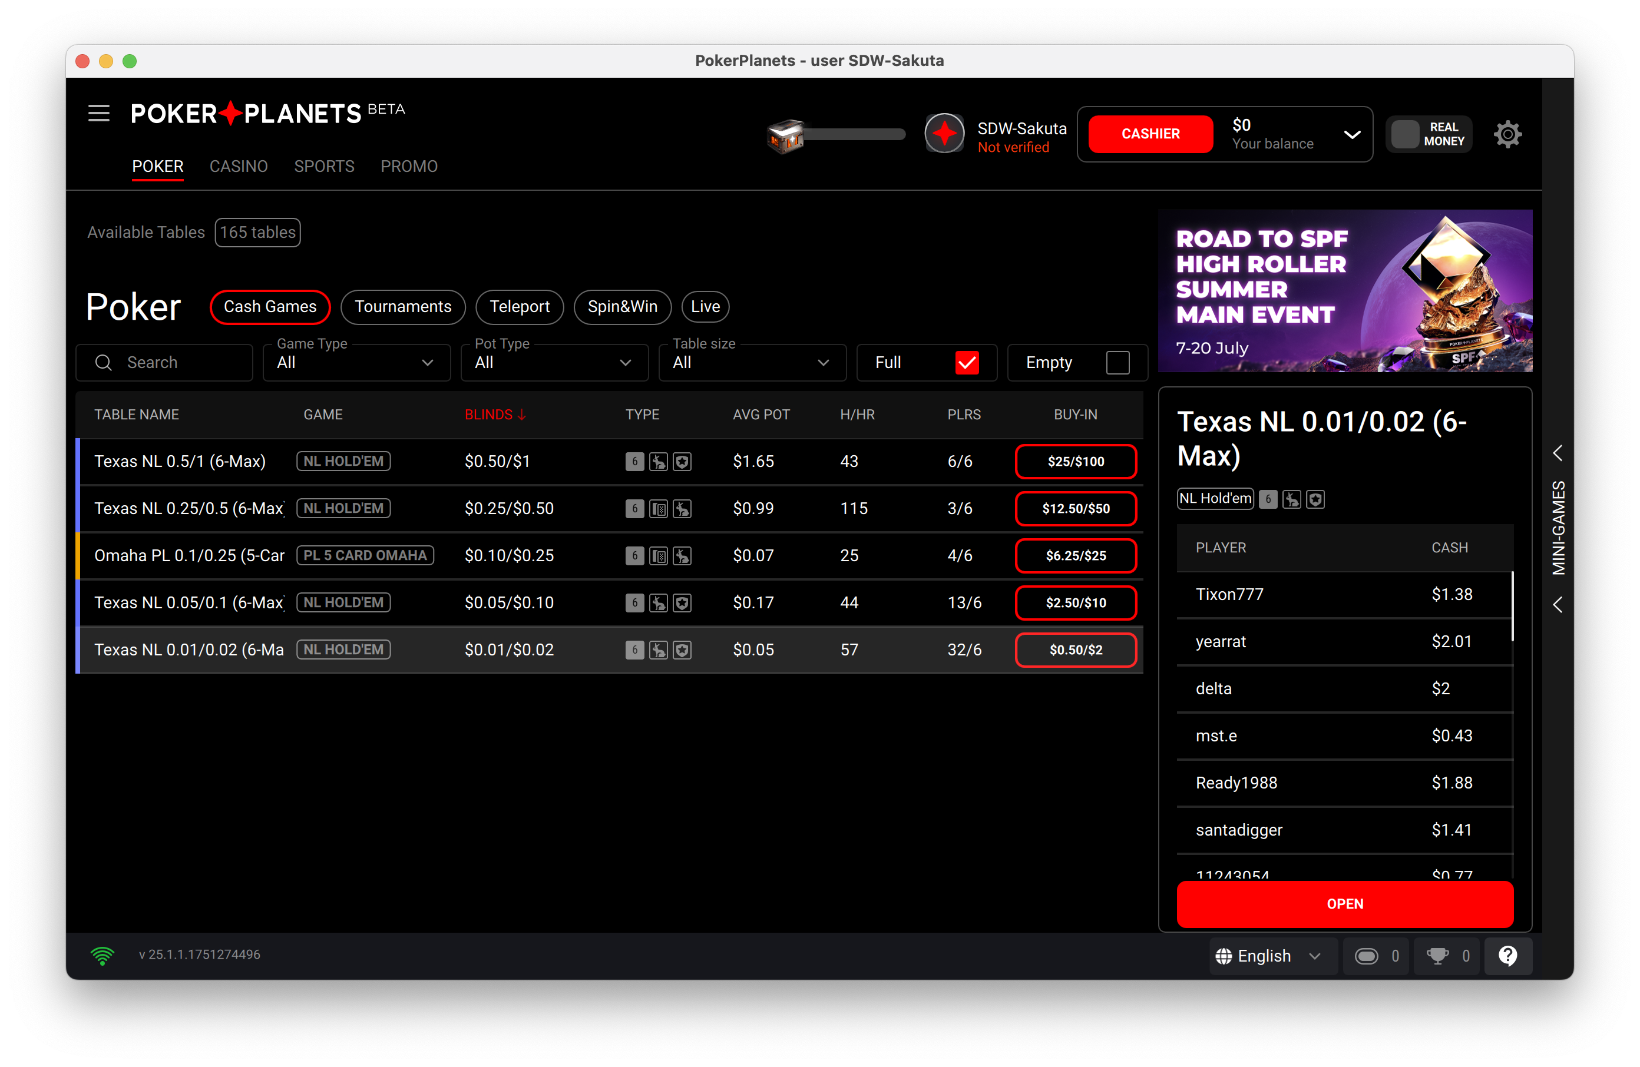Screen dimensions: 1640x1067
Task: Click the cards icon in Omaha PL 0.1/0.25 row
Action: point(658,556)
